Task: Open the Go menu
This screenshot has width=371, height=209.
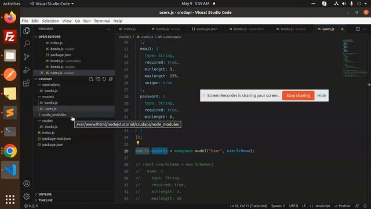Action: (x=77, y=21)
